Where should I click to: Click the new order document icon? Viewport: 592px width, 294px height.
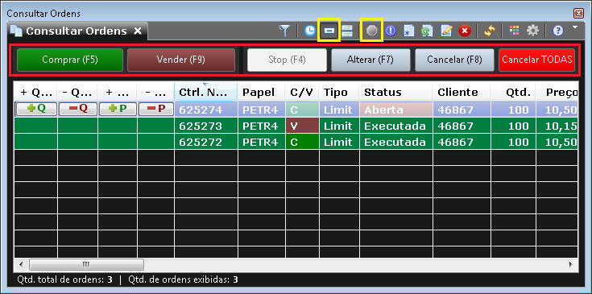pyautogui.click(x=409, y=31)
